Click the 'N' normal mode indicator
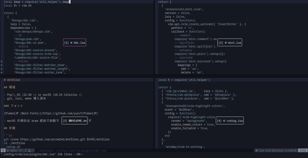The width and height of the screenshot is (308, 158). (3, 151)
